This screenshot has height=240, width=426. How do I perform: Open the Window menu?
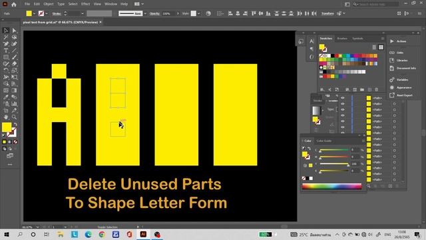[110, 4]
